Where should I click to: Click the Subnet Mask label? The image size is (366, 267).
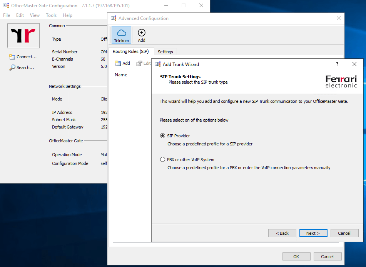tap(64, 120)
